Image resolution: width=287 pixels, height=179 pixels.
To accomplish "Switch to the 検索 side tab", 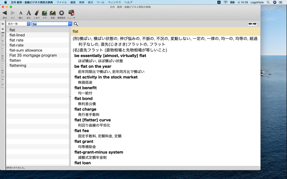I will (x=3, y=26).
